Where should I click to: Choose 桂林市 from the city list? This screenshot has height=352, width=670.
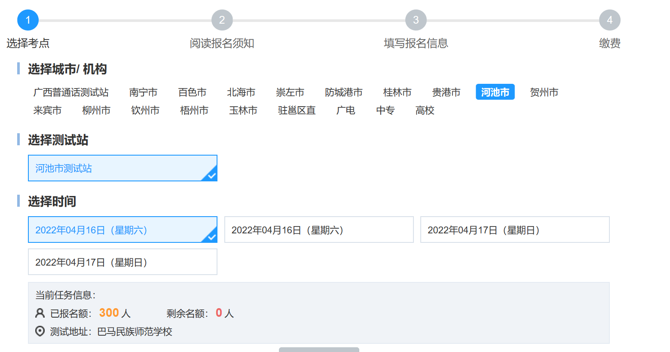click(397, 92)
